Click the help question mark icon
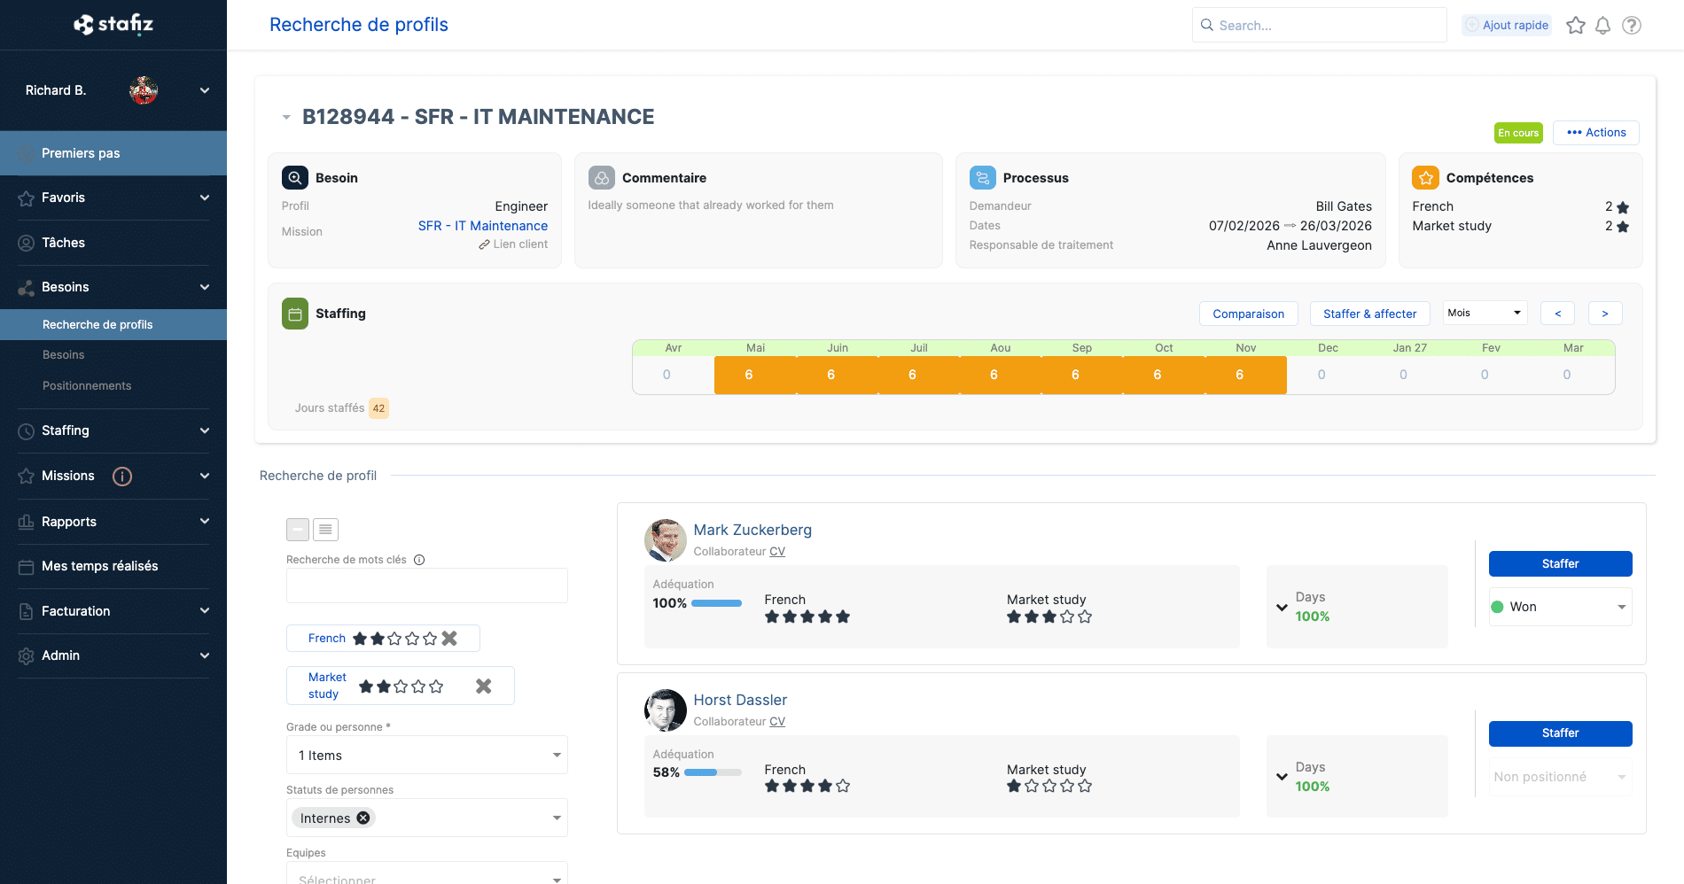1684x884 pixels. tap(1632, 25)
